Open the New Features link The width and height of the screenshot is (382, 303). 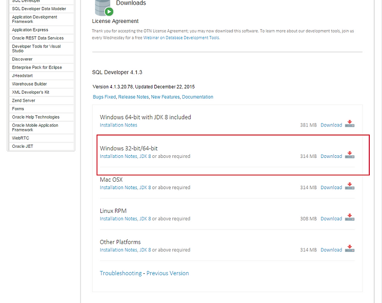(165, 97)
